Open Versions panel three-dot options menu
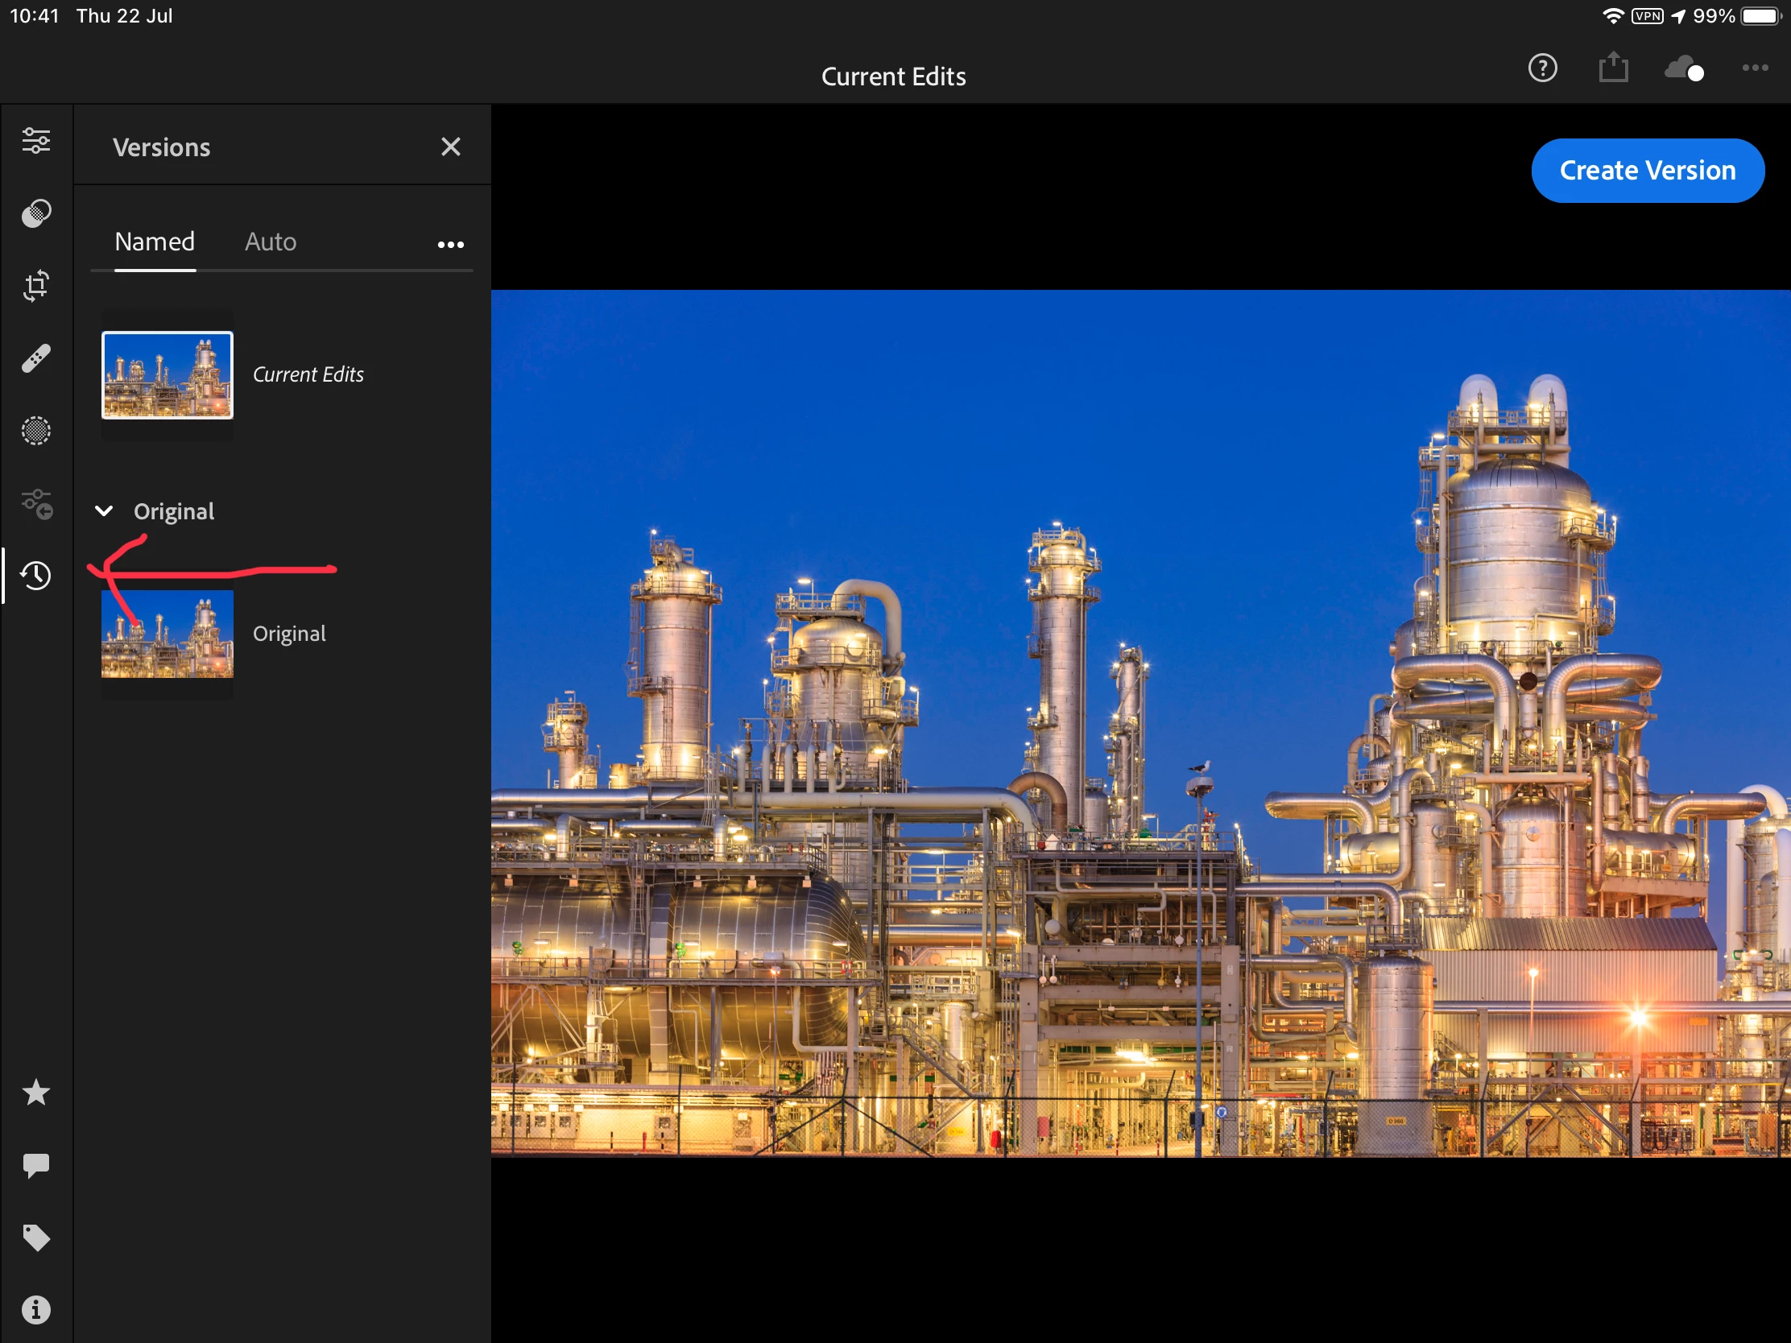This screenshot has height=1343, width=1791. coord(450,245)
